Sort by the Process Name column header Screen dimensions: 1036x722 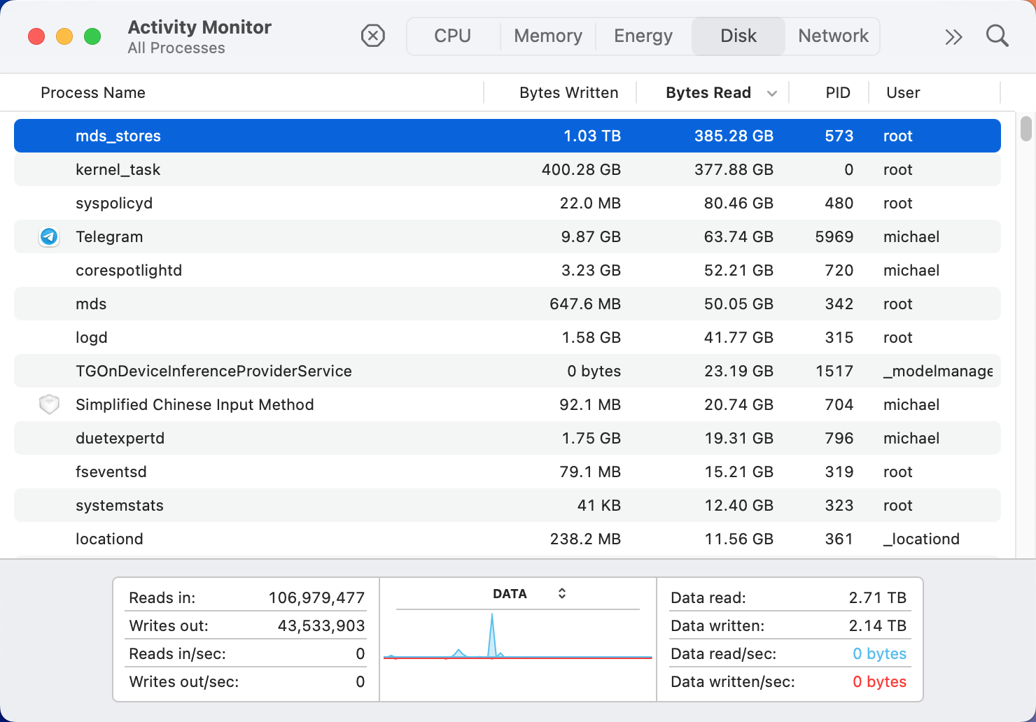(x=93, y=92)
